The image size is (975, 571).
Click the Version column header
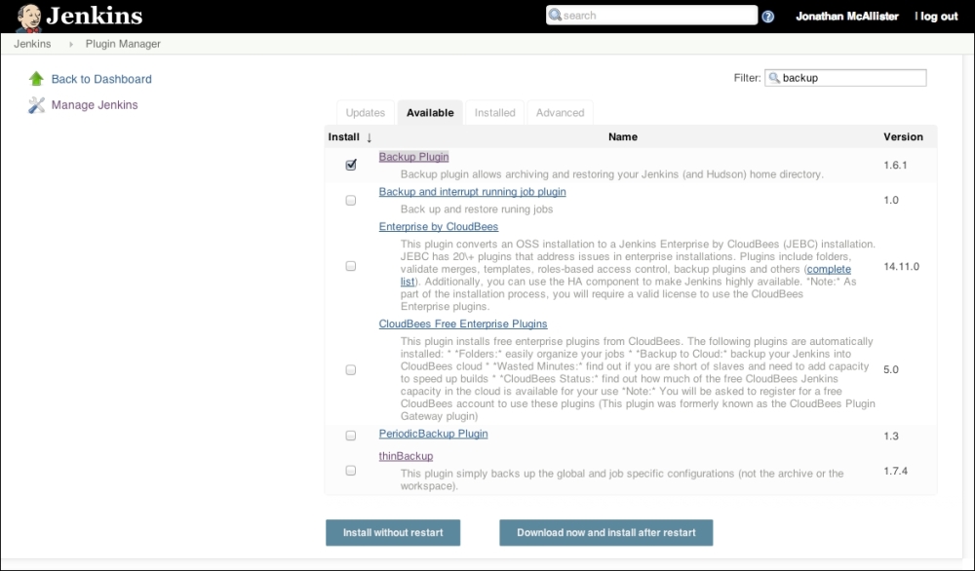(903, 136)
